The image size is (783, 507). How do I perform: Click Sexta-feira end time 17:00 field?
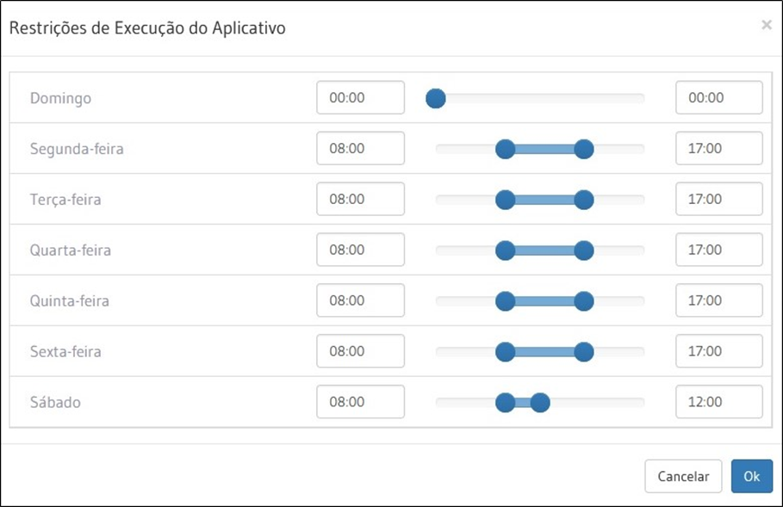point(719,351)
